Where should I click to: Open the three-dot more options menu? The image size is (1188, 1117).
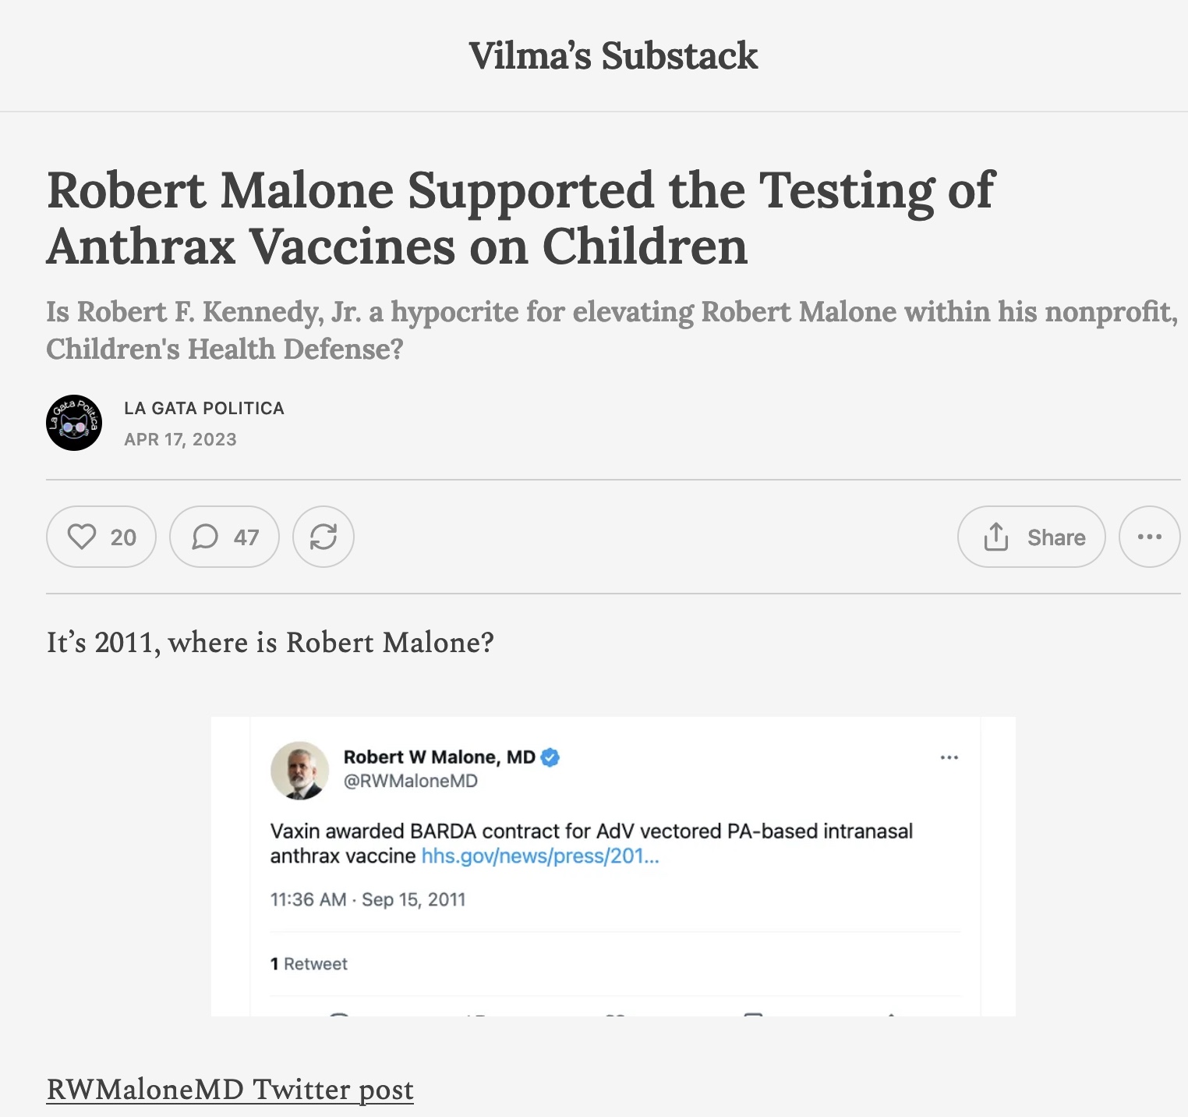click(x=1149, y=537)
